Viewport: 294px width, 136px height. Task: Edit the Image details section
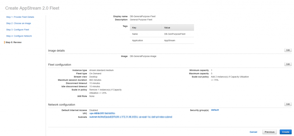click(x=288, y=50)
